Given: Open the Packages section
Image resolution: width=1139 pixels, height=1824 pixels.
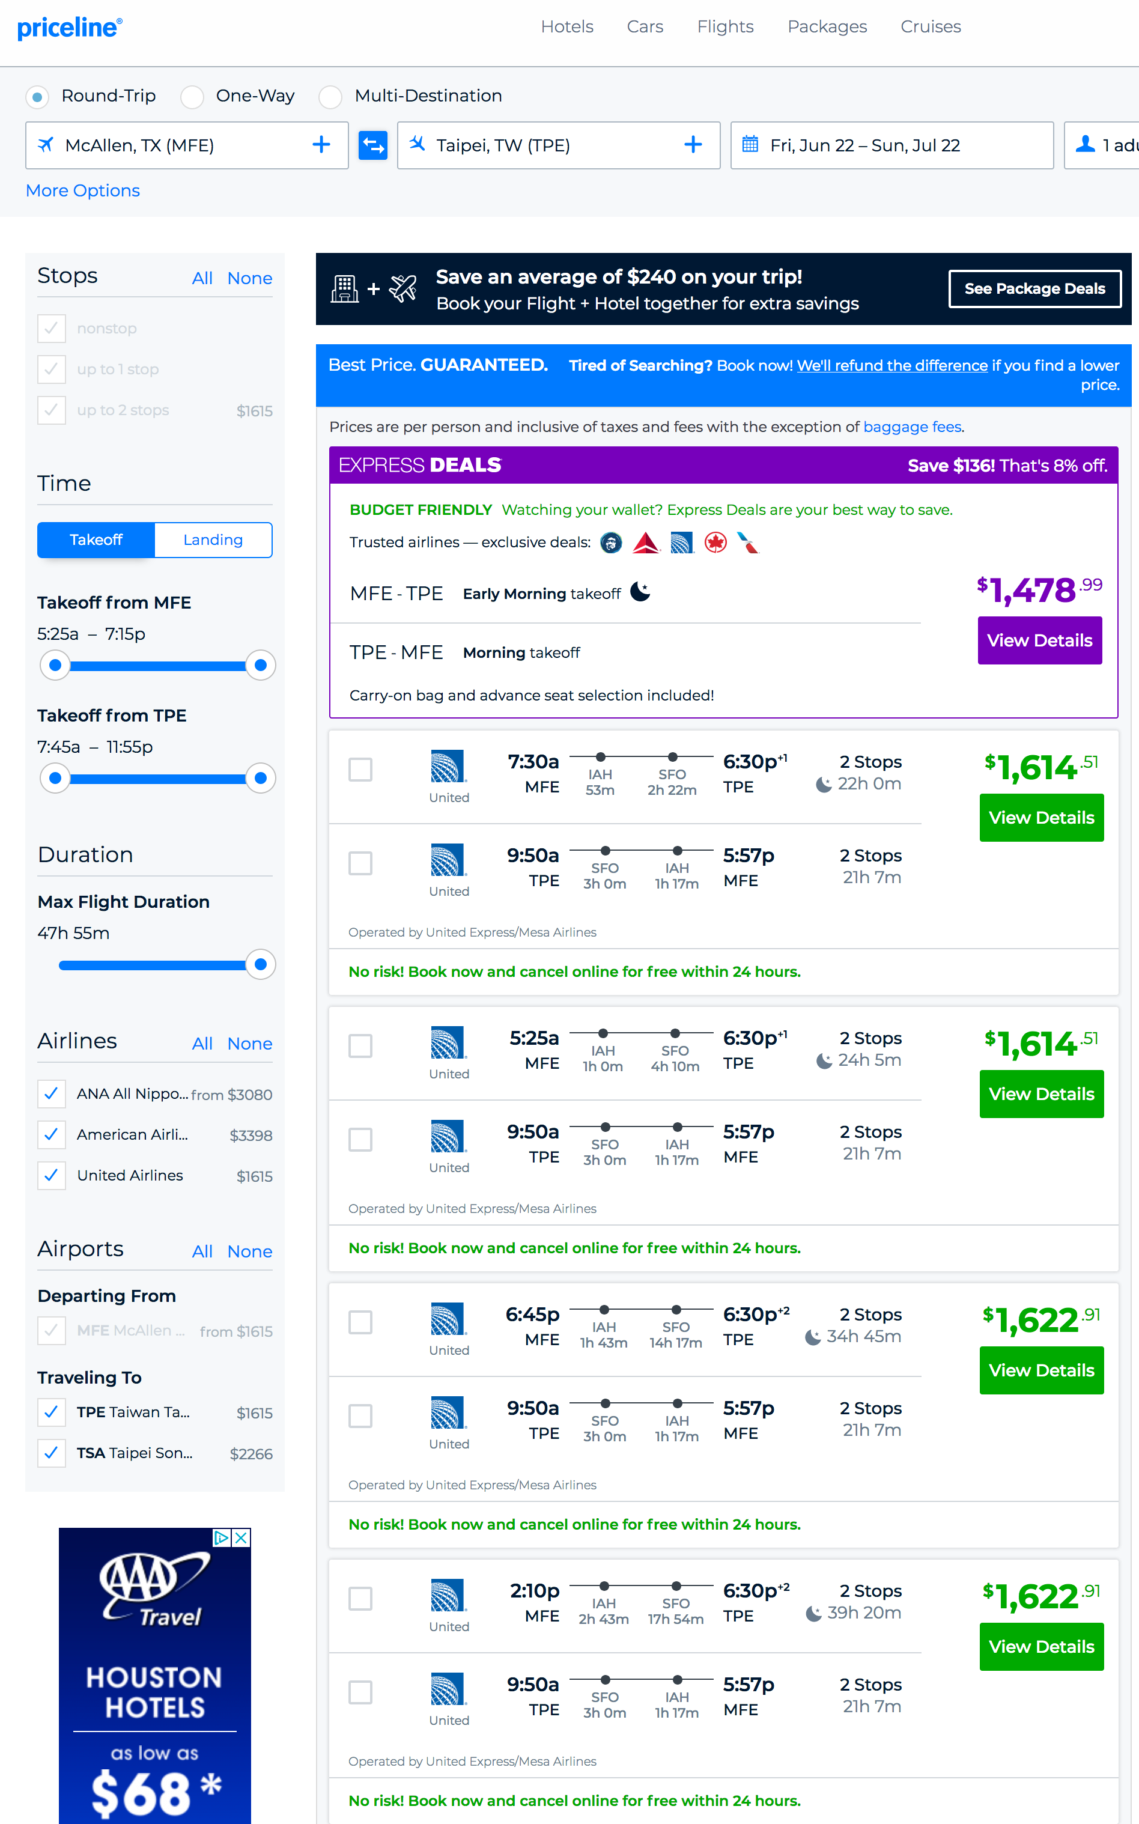Looking at the screenshot, I should coord(827,26).
